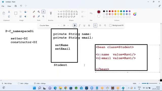Click the Copy icon
Image resolution: width=162 pixels, height=91 pixels.
tap(9, 16)
